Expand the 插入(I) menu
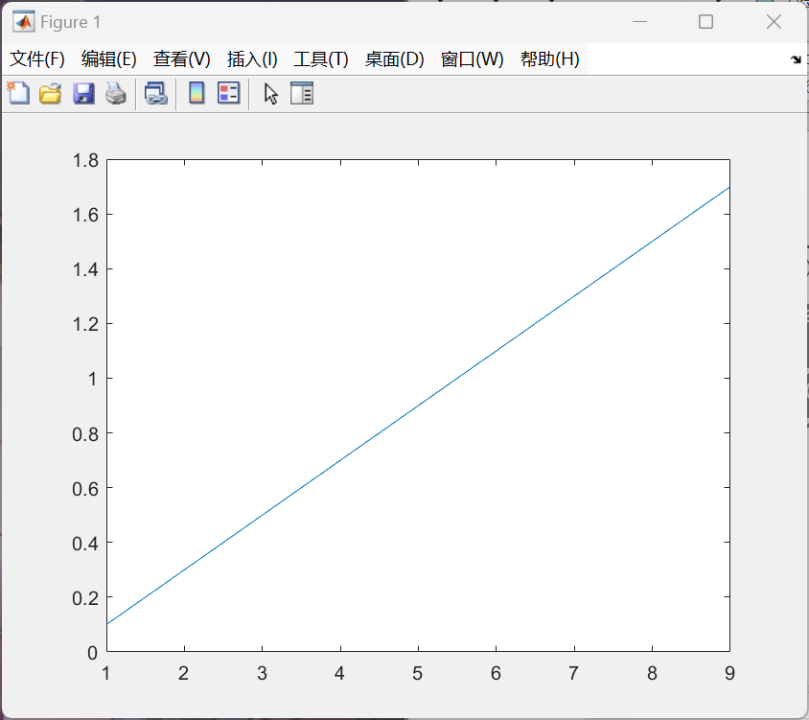 pyautogui.click(x=252, y=59)
